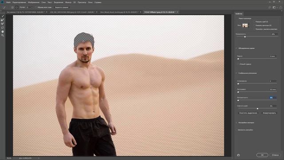
Task: Expand the 'Настройки экспорта' section
Action: tap(237, 123)
